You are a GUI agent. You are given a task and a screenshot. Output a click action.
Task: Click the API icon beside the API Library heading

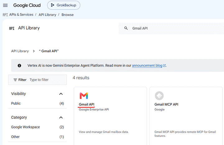(x=12, y=28)
